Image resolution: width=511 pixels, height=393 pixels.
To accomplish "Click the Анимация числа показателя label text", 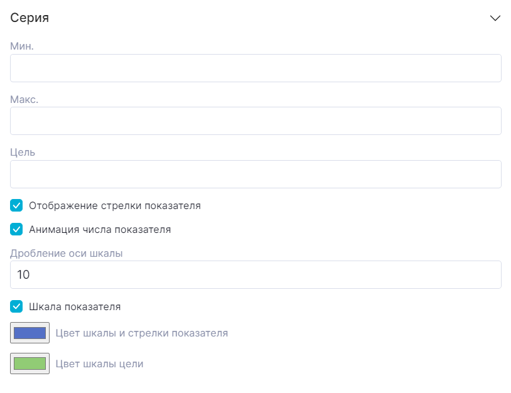I will 100,229.
